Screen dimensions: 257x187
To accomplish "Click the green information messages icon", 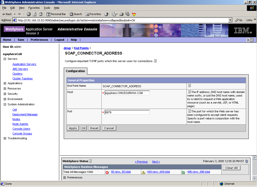I will tap(183, 172).
